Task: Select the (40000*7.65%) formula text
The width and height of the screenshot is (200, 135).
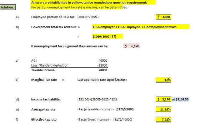Action: tap(88, 17)
